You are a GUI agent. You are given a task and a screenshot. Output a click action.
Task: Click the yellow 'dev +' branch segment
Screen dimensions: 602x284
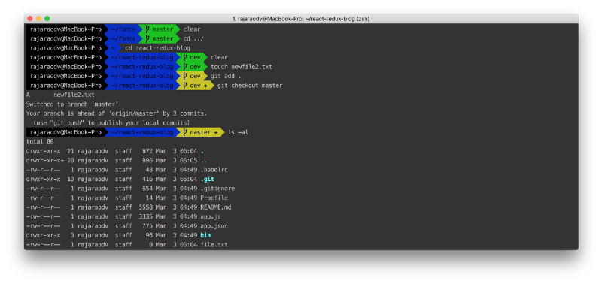point(196,86)
